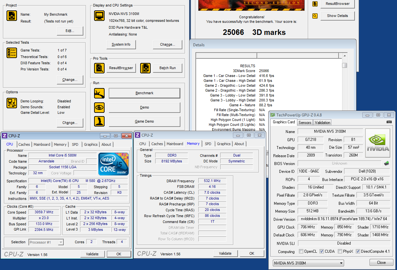
Task: Open the Validation tab in GPU-Z
Action: (x=323, y=122)
